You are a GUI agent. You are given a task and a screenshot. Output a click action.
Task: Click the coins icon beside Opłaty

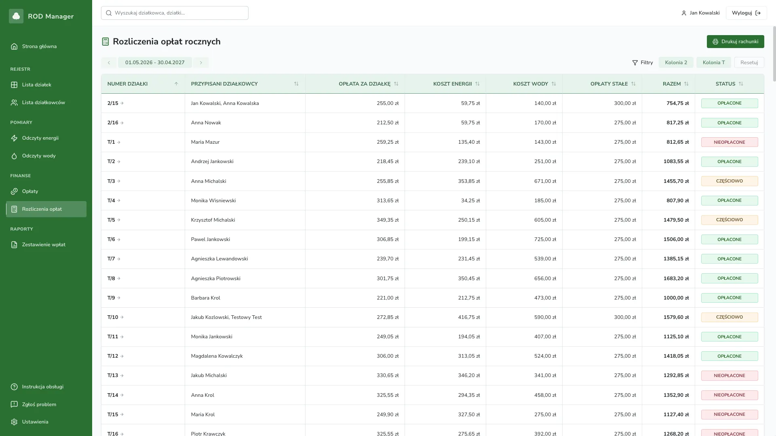[x=14, y=191]
